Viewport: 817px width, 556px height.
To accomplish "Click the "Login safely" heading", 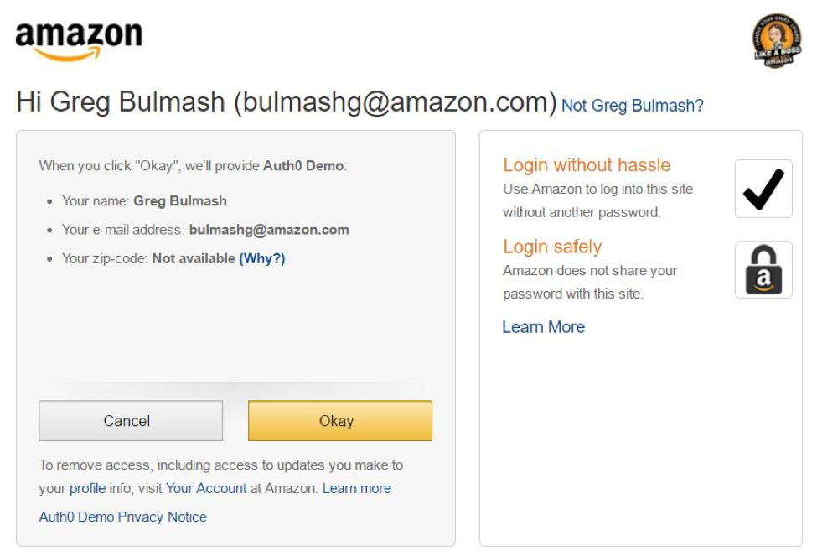I will (x=552, y=247).
